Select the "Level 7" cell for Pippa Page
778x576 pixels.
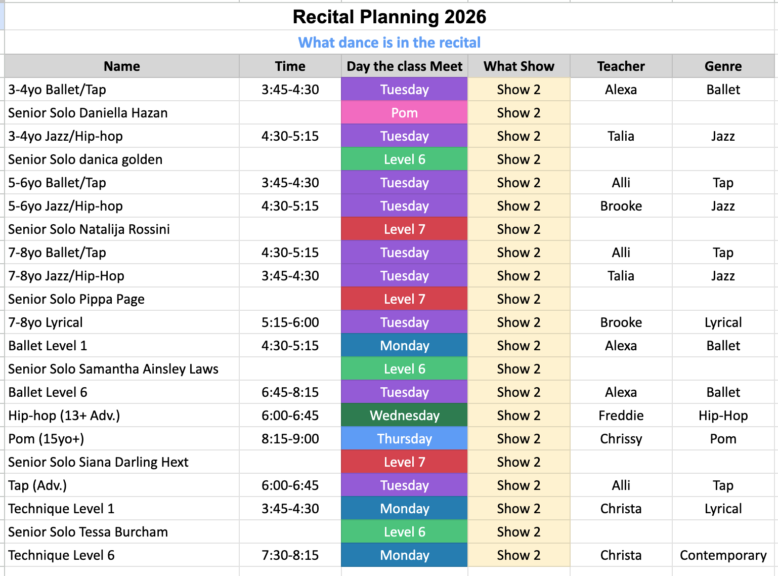point(404,299)
